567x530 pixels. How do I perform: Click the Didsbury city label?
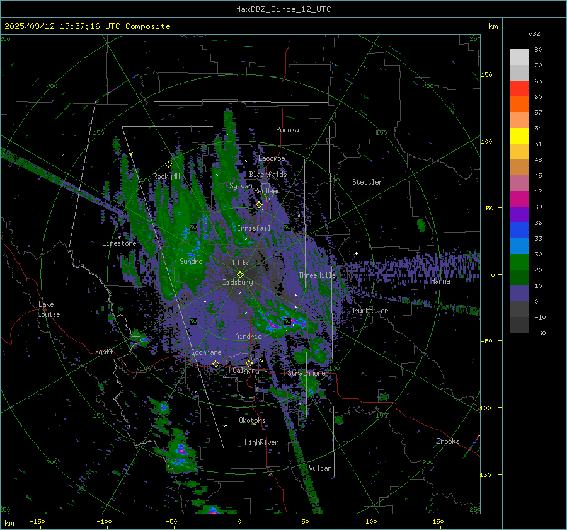238,282
